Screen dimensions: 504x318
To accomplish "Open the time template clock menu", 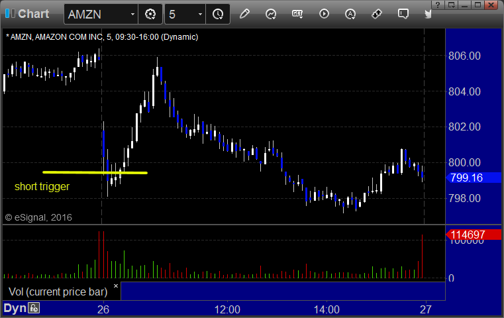I will (x=218, y=14).
